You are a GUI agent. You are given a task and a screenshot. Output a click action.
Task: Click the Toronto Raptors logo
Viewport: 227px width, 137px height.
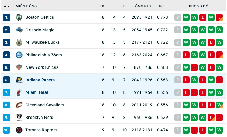tap(19, 130)
